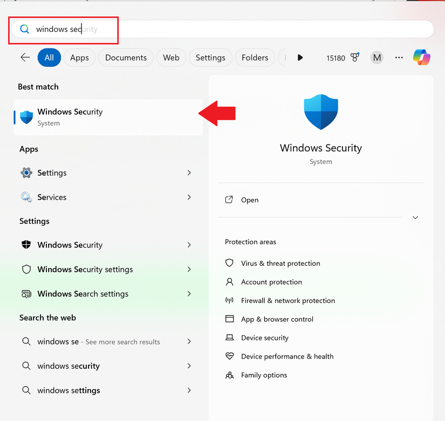Image resolution: width=445 pixels, height=421 pixels.
Task: Open Device security
Action: pos(264,337)
